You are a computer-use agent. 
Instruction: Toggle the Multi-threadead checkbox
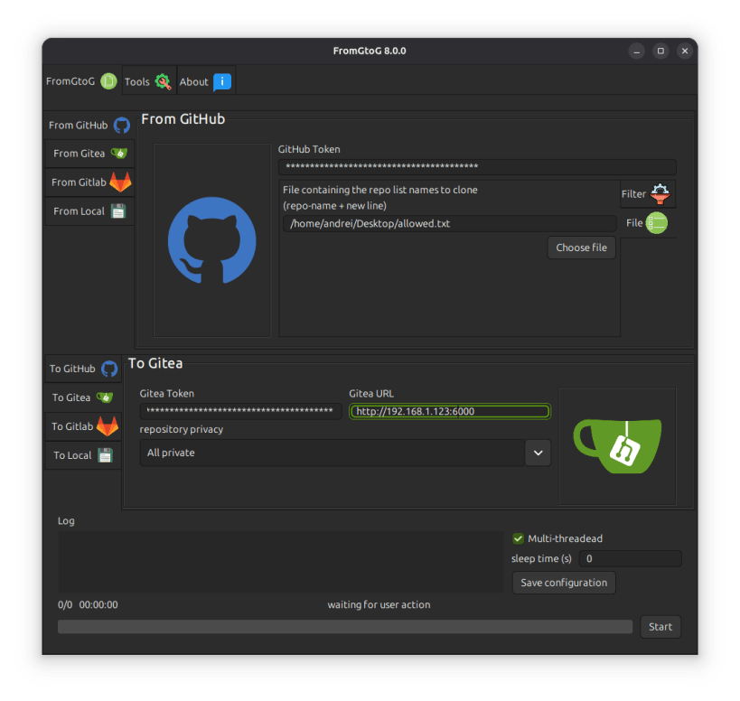click(x=519, y=538)
